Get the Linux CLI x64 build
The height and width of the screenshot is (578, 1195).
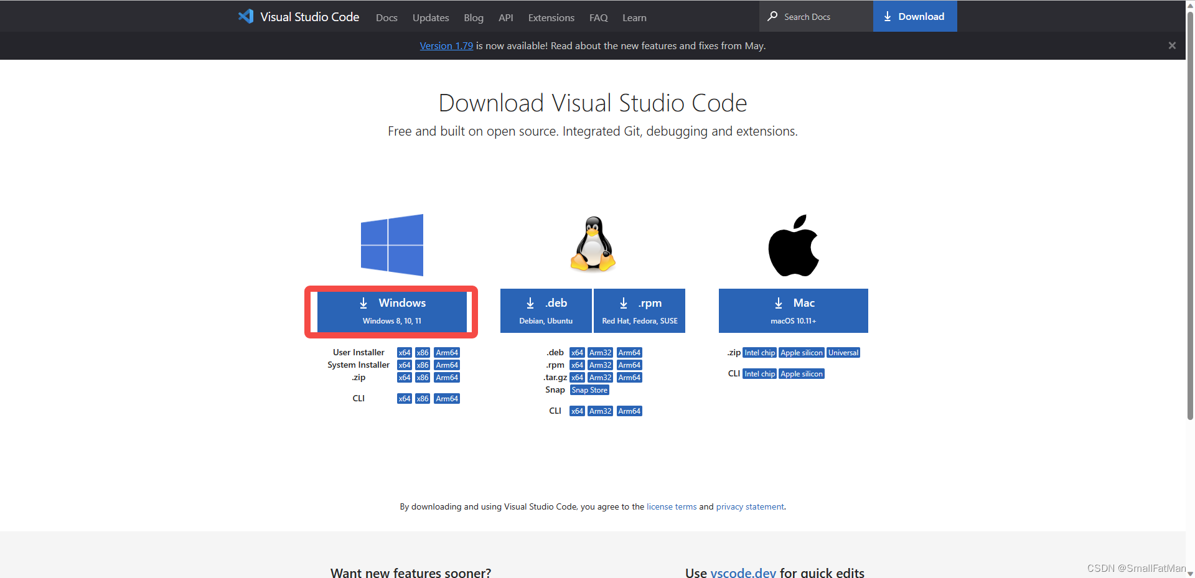577,411
